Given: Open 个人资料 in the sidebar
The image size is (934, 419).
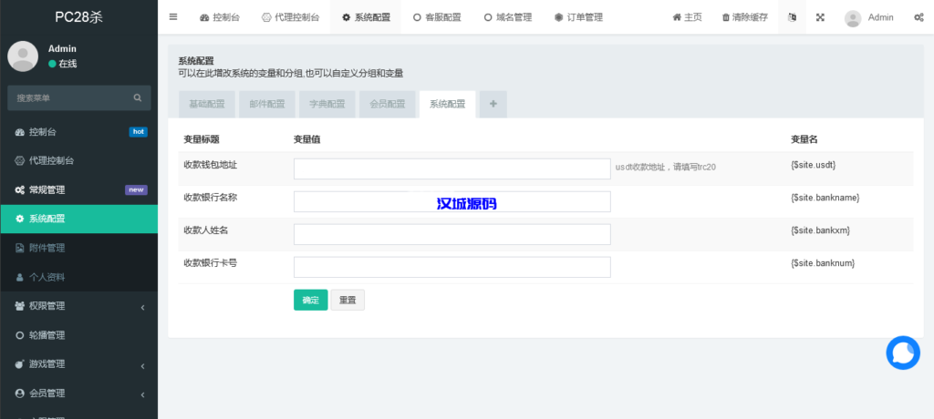Looking at the screenshot, I should [x=78, y=277].
